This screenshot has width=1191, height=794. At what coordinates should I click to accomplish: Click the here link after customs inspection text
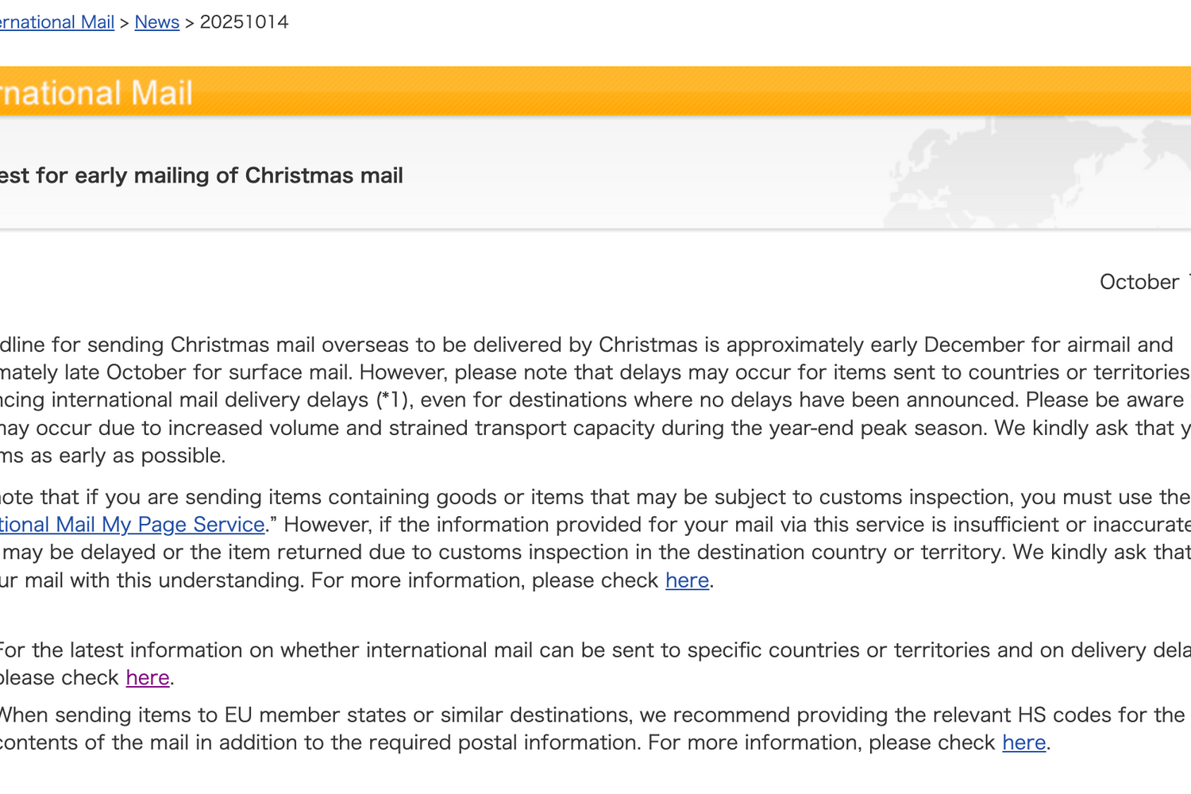pyautogui.click(x=685, y=580)
